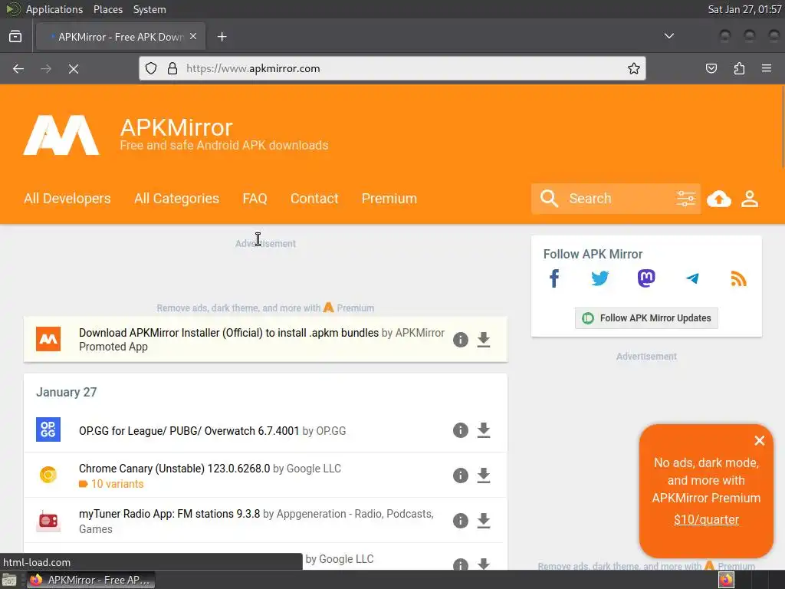Go to FAQ page
This screenshot has height=589, width=785.
(255, 199)
